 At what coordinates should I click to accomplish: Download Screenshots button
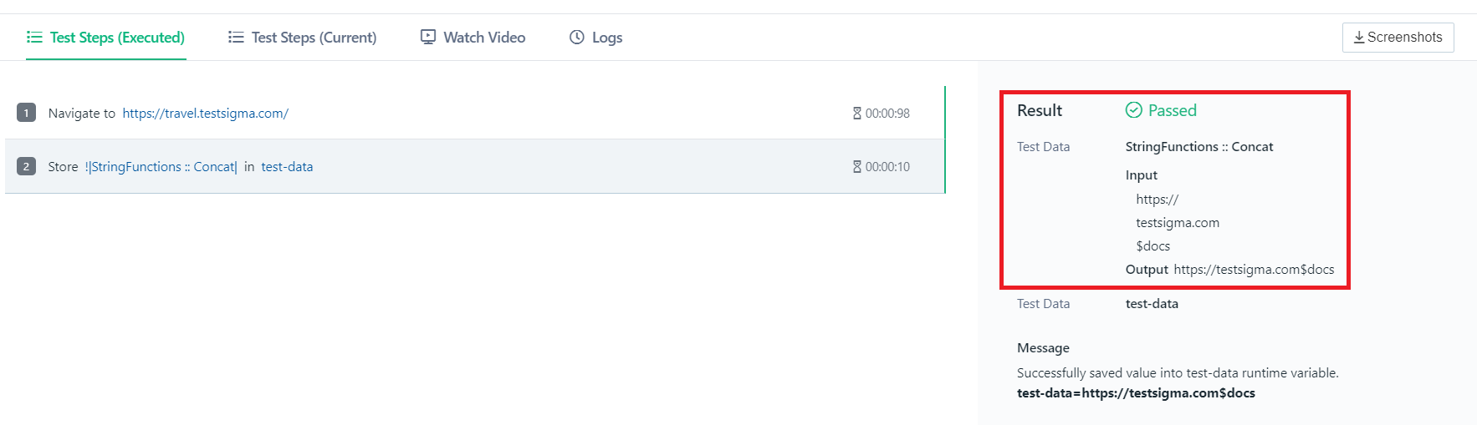click(1398, 38)
